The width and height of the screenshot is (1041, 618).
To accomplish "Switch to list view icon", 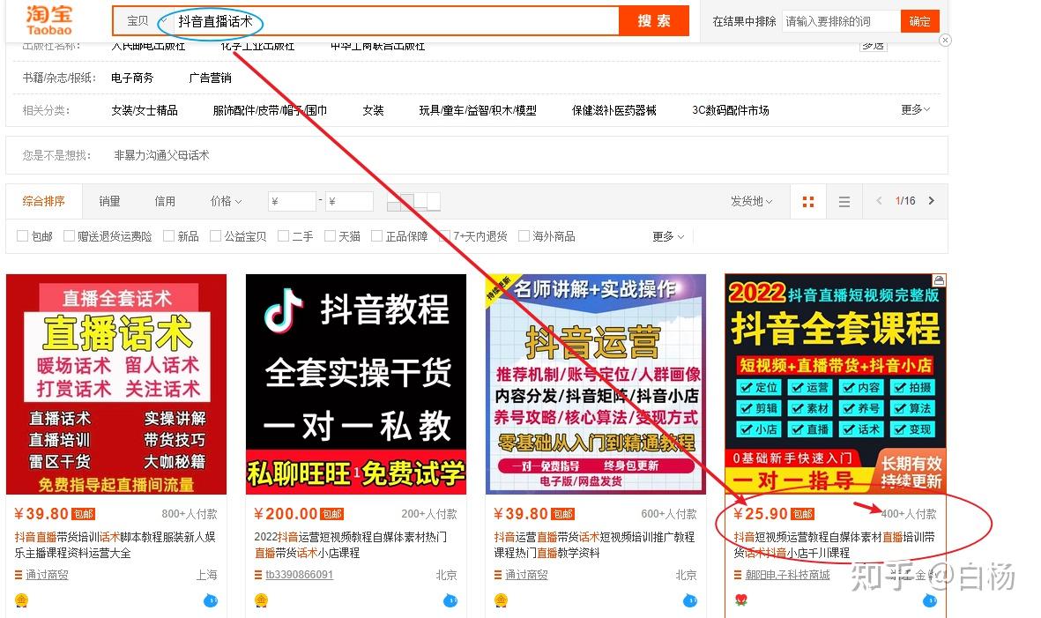I will [844, 202].
